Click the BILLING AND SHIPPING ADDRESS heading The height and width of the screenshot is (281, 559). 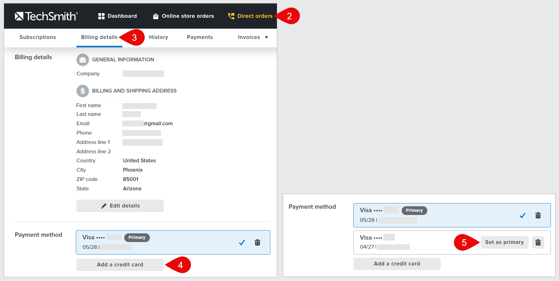tap(134, 91)
